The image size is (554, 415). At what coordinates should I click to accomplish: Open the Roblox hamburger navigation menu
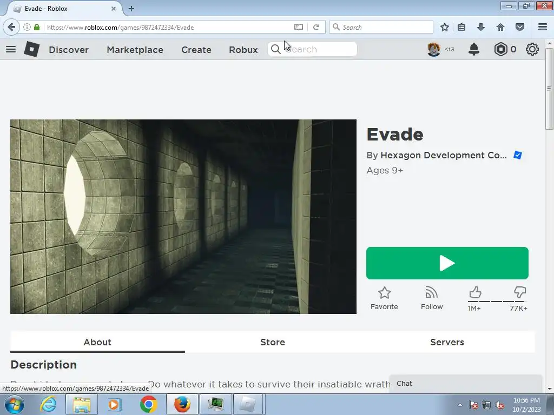11,49
